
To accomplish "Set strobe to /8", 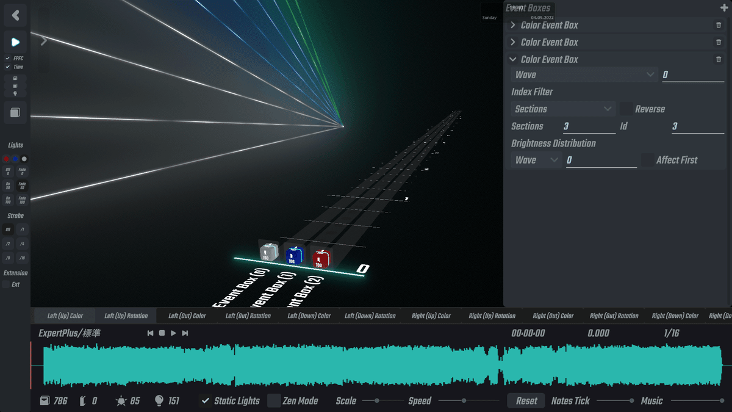I will tap(8, 258).
